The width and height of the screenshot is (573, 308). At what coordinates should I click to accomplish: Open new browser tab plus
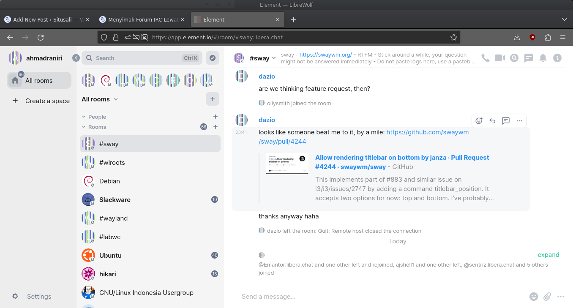point(294,19)
